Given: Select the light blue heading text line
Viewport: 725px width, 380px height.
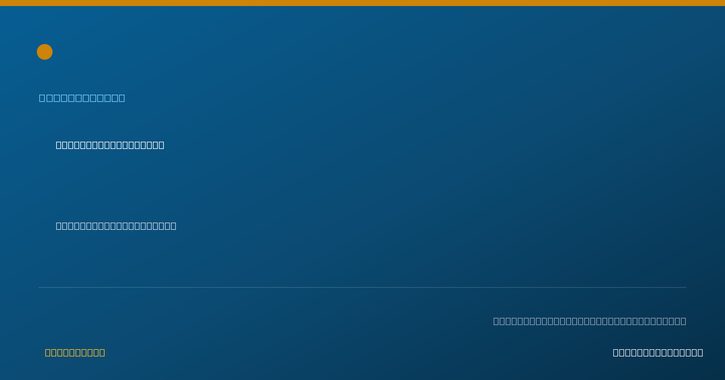Looking at the screenshot, I should point(82,98).
